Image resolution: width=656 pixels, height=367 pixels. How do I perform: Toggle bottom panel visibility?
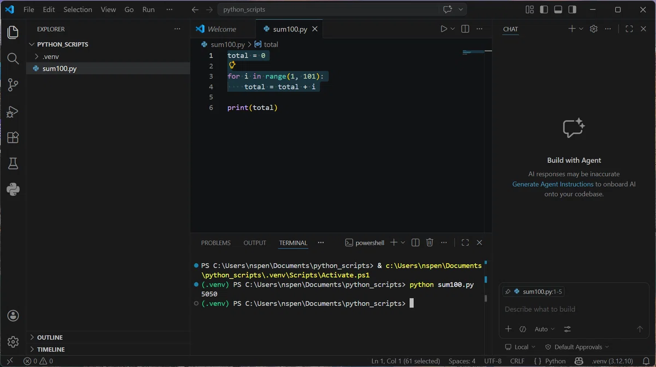click(x=558, y=9)
